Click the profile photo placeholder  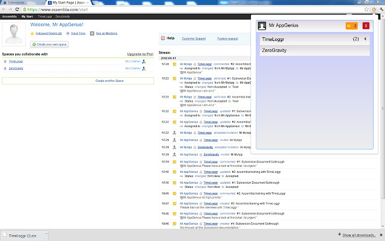(14, 34)
